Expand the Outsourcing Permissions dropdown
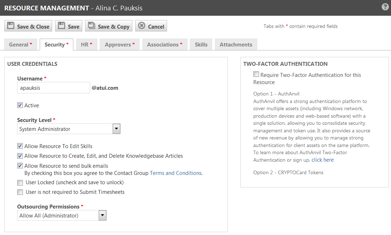Image resolution: width=391 pixels, height=235 pixels. click(102, 215)
